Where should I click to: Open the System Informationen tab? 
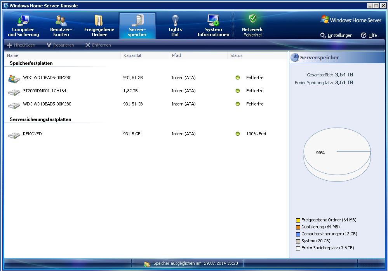pyautogui.click(x=213, y=26)
